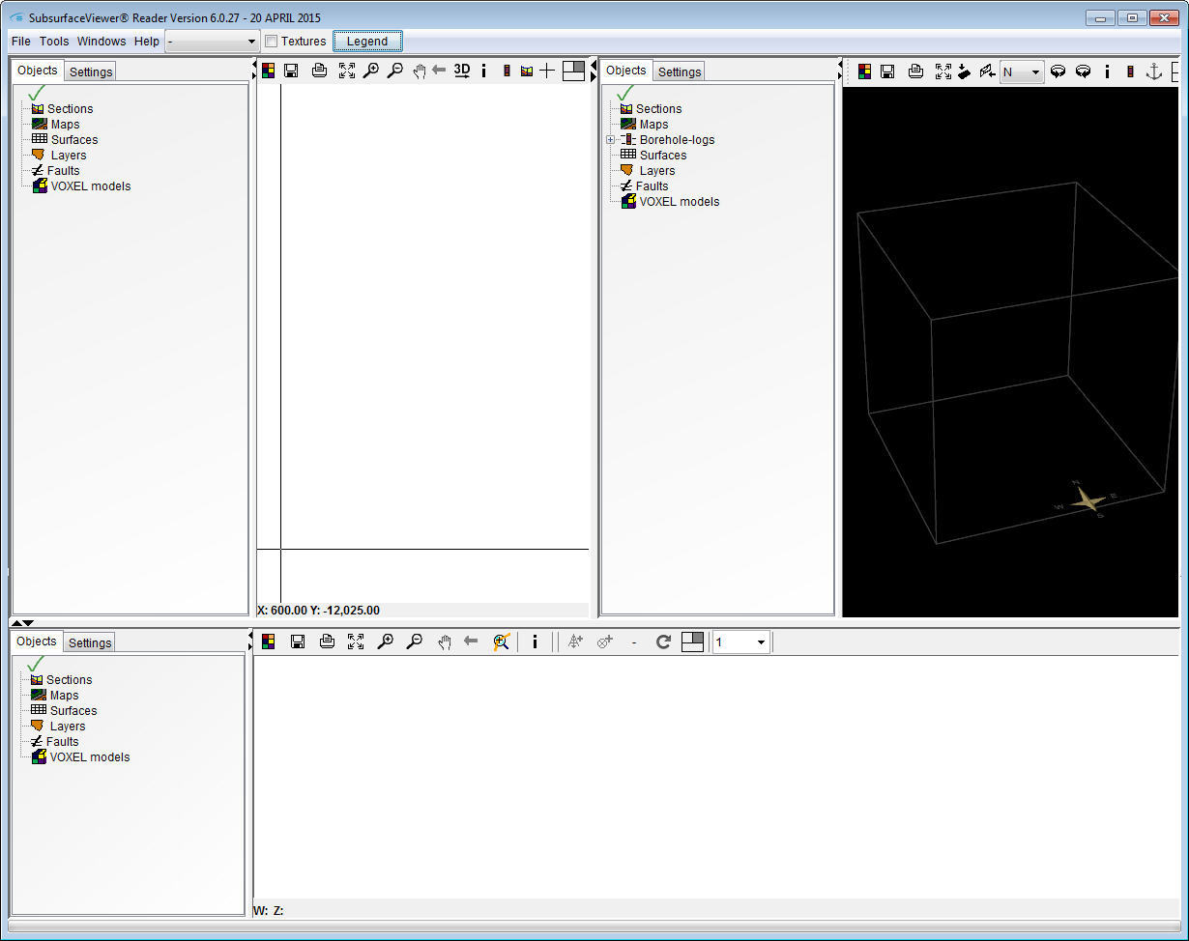Open info tool in map window toolbar
This screenshot has width=1189, height=941.
483,71
